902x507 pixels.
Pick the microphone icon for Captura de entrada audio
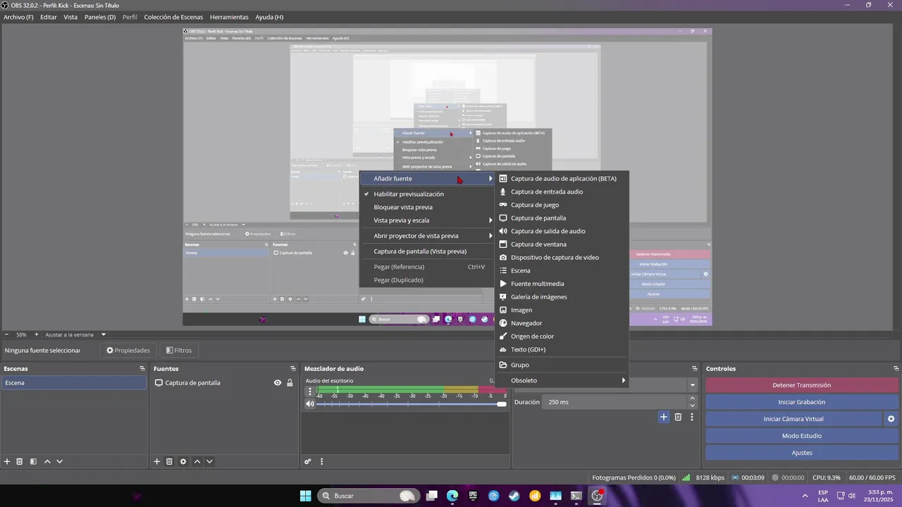(503, 192)
